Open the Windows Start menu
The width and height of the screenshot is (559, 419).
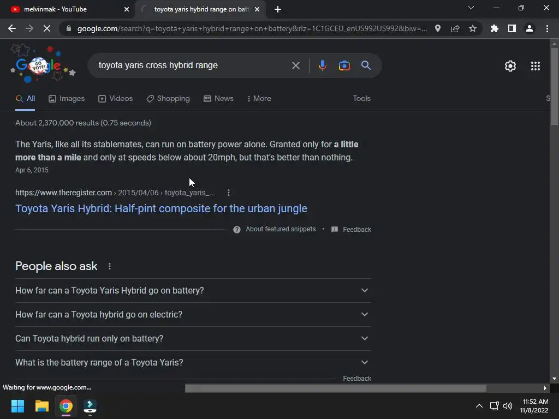(x=18, y=406)
